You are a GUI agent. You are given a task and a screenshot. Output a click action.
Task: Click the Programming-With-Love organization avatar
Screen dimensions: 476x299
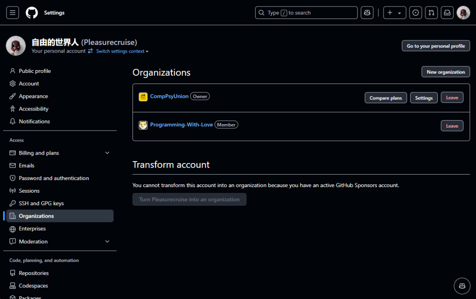[x=143, y=125]
